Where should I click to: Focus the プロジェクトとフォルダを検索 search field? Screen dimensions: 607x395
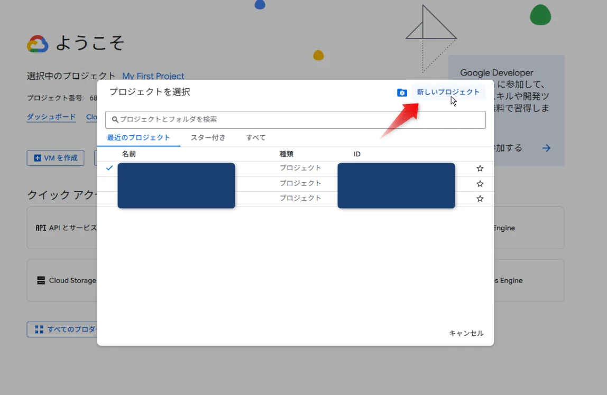pos(296,120)
